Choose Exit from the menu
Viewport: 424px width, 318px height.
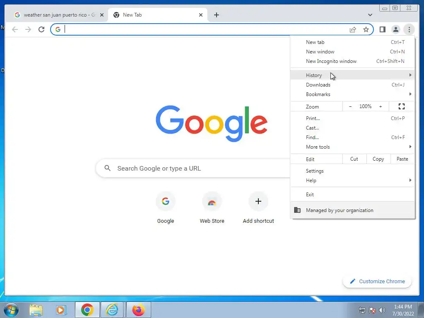(353, 195)
